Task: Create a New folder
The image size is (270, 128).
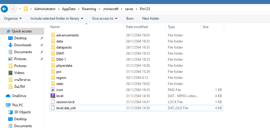Action: coord(151,18)
